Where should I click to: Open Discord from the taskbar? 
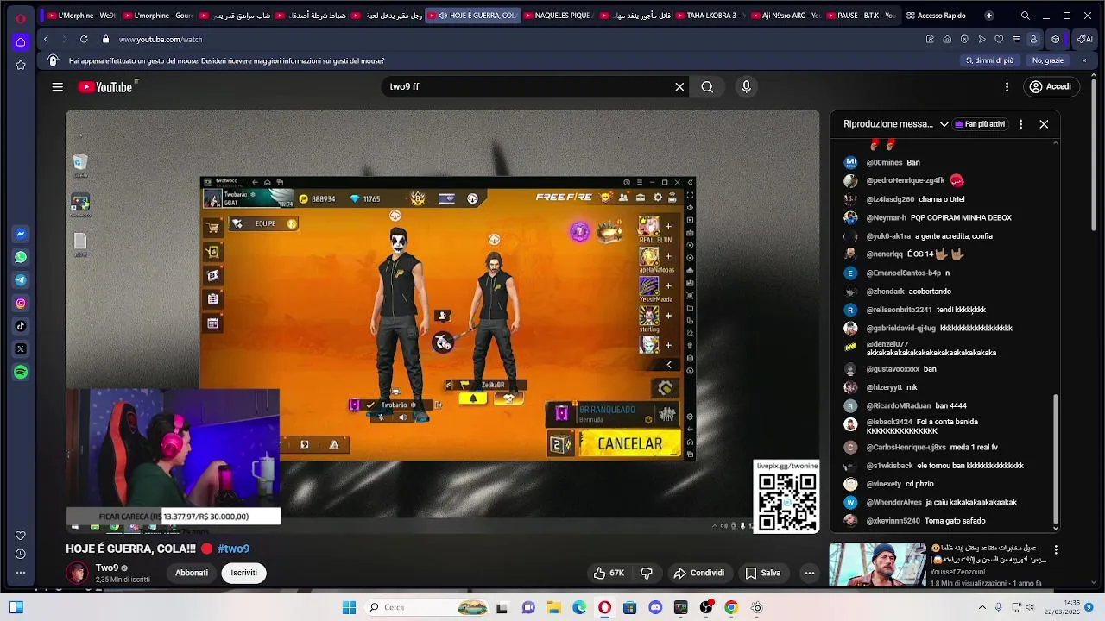(x=655, y=607)
